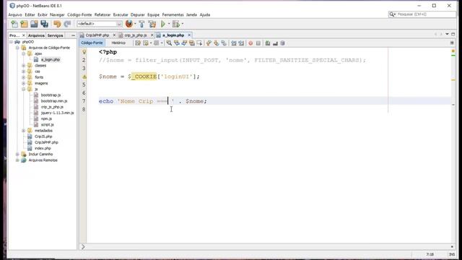Expand the imagens folder
This screenshot has width=462, height=260.
pyautogui.click(x=24, y=83)
